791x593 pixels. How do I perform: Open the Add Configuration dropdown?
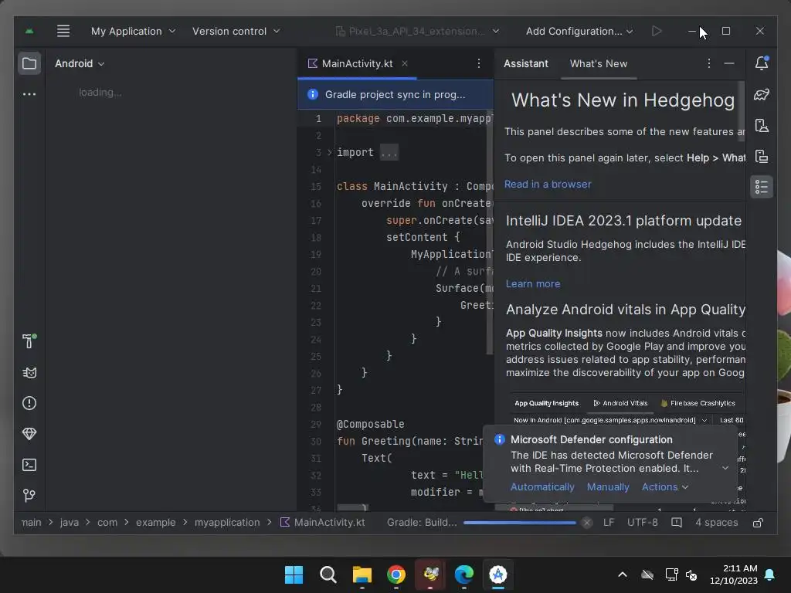579,31
